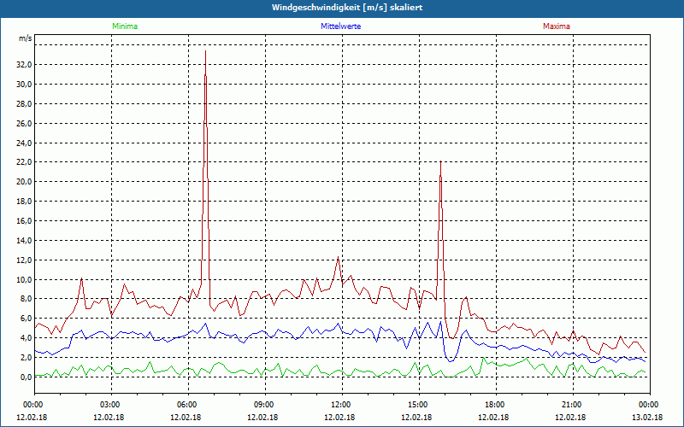This screenshot has height=427, width=684.
Task: Click the 10,0 y-axis tick label
Action: (23, 279)
